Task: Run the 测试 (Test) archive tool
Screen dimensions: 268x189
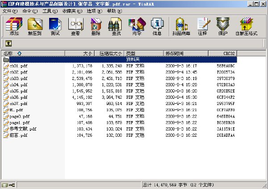Action: tap(55, 26)
